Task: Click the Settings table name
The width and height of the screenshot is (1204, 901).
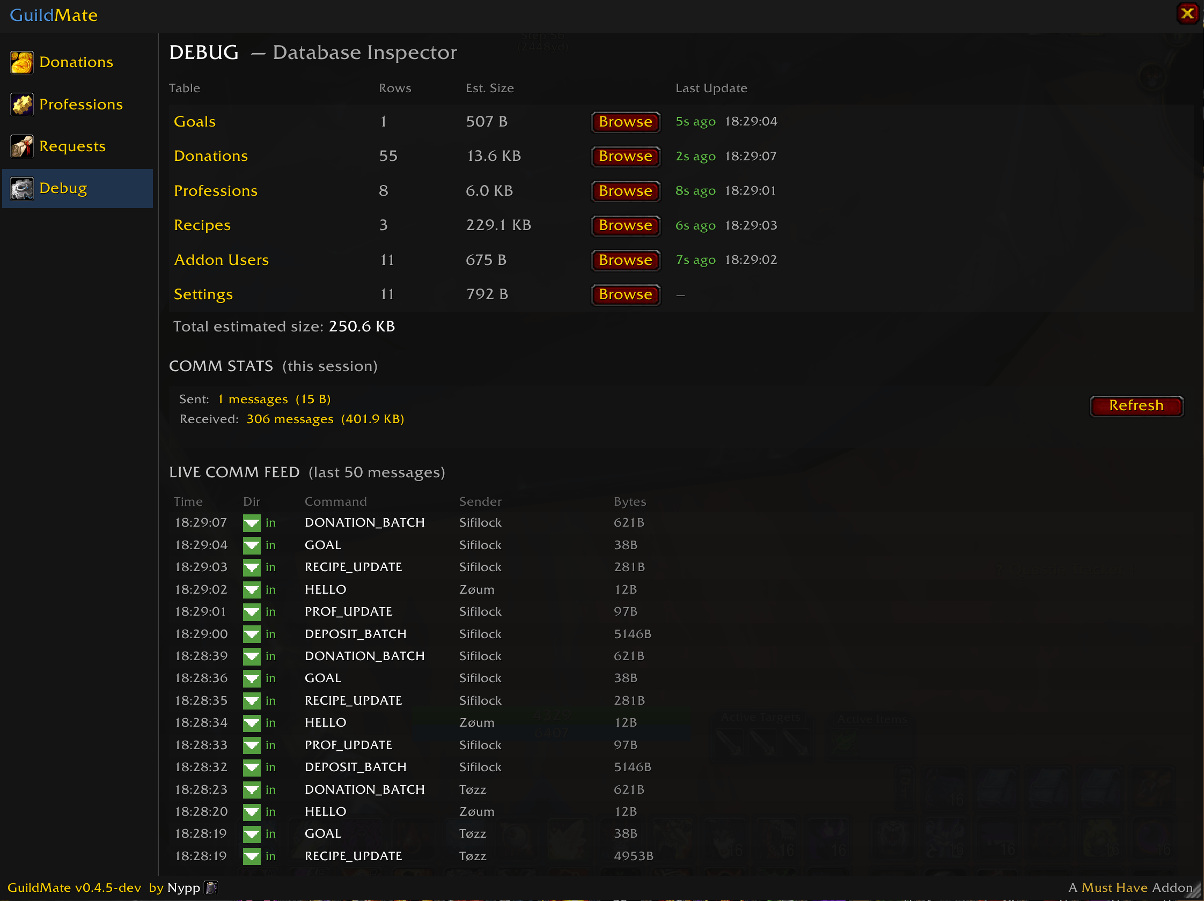Action: click(203, 295)
